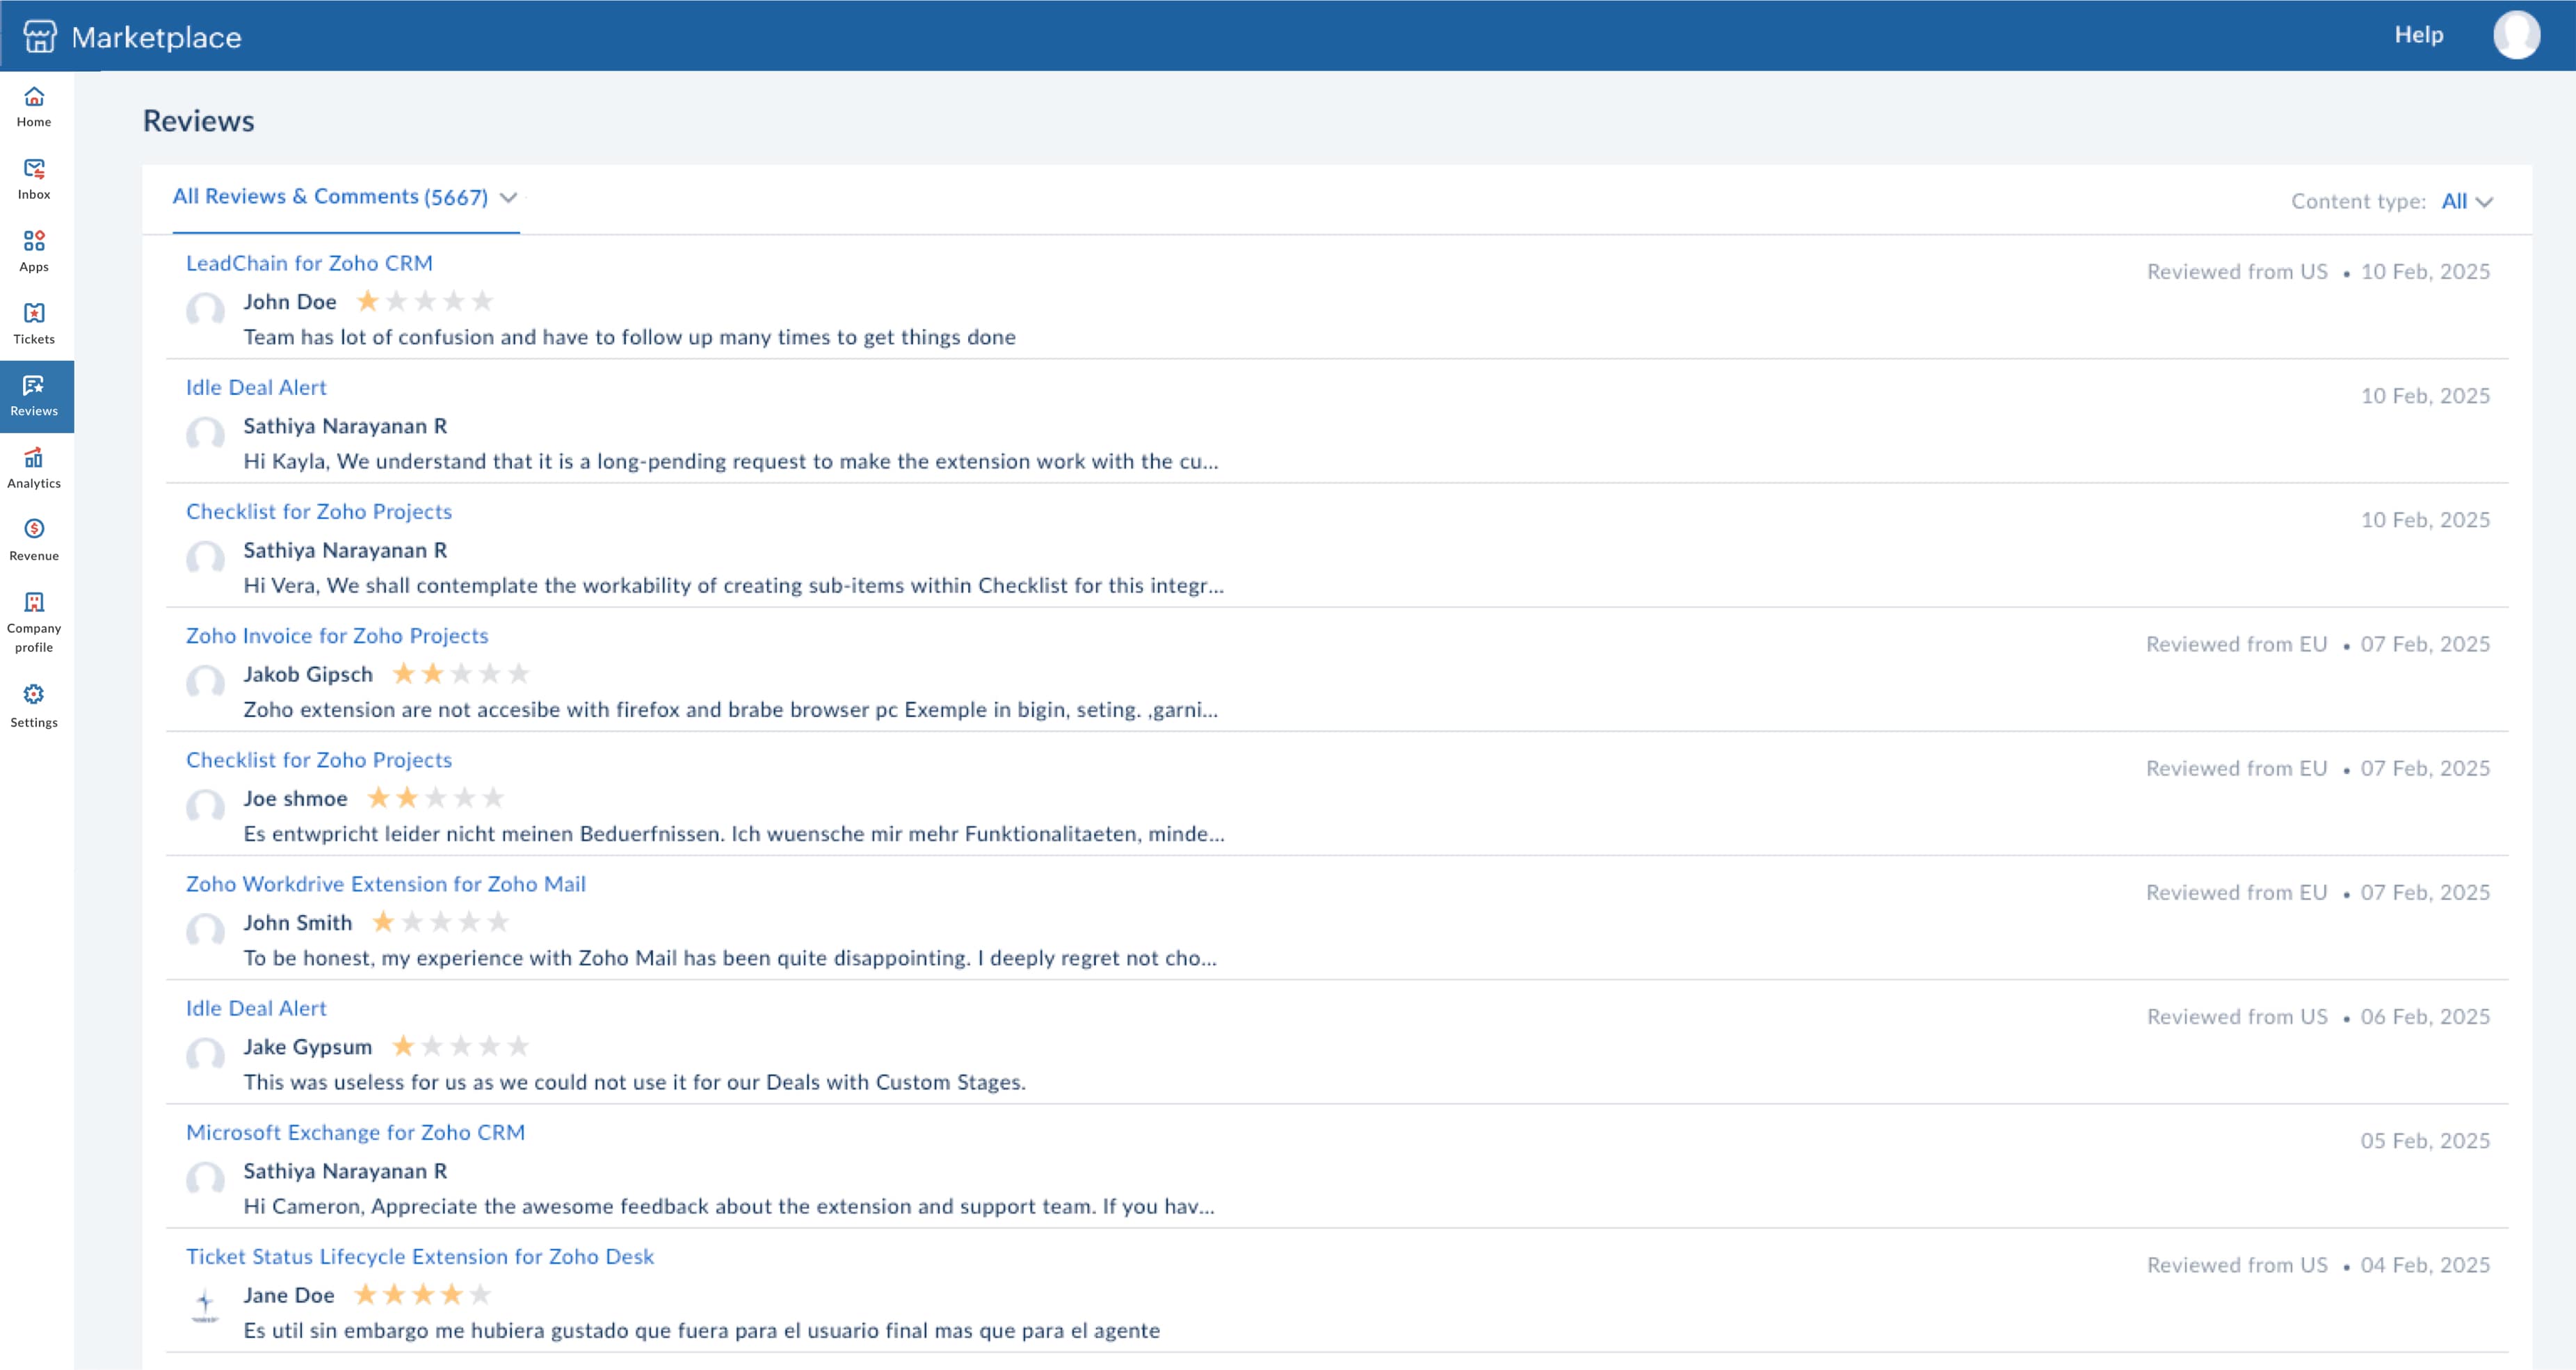Screen dimensions: 2576x1370
Task: Click reviewer name Jake Gypsum
Action: 308,1047
